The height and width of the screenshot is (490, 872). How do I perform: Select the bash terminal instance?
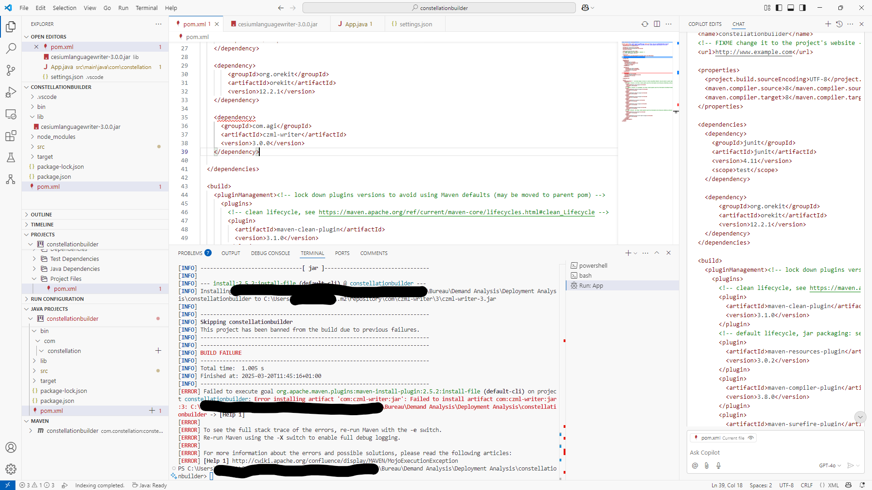(x=585, y=275)
